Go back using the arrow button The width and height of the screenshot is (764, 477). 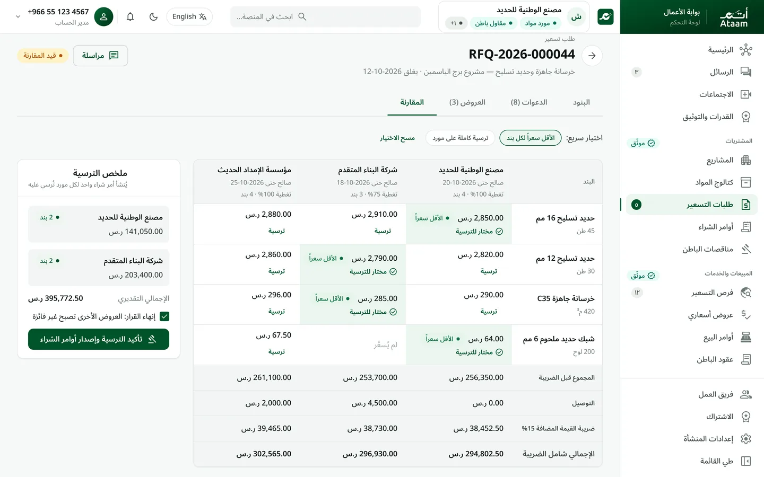592,56
